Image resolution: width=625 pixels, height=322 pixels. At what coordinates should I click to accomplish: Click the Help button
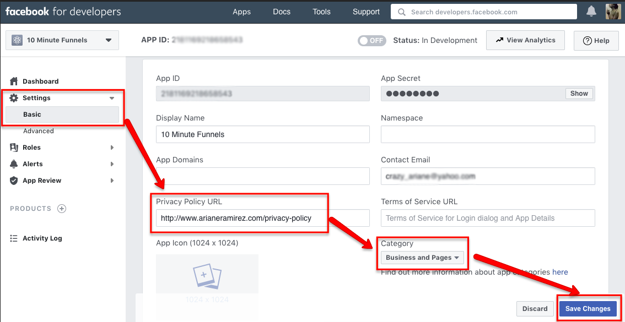(596, 41)
